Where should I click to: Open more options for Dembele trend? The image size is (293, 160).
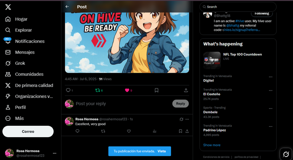coord(270,109)
